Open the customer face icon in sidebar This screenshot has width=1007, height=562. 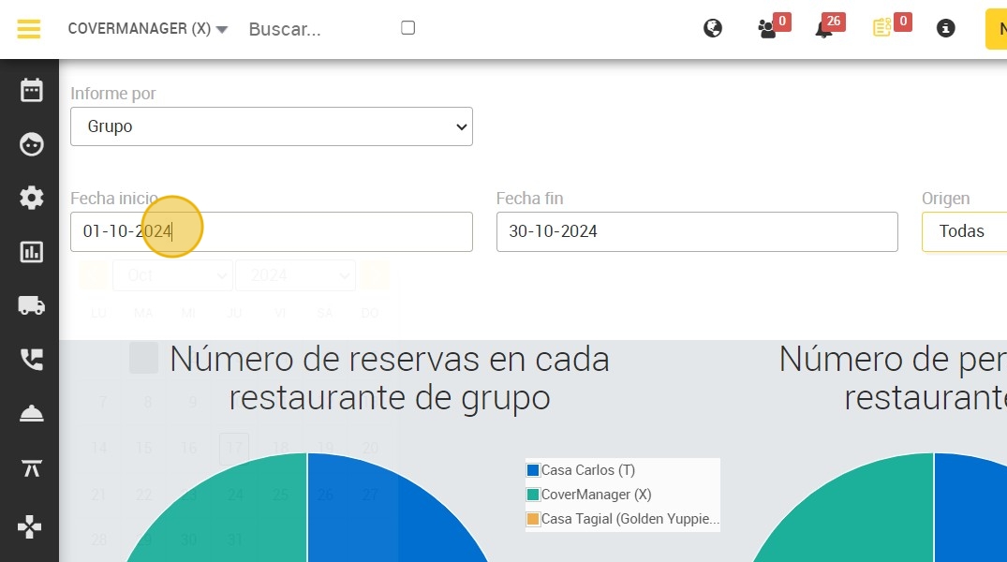click(31, 144)
